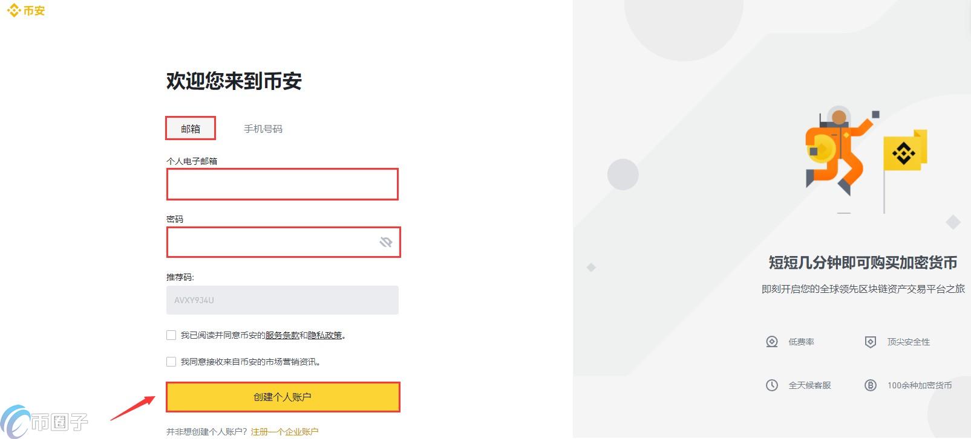Click the Binance logo in the top left
This screenshot has width=971, height=439.
coord(25,10)
